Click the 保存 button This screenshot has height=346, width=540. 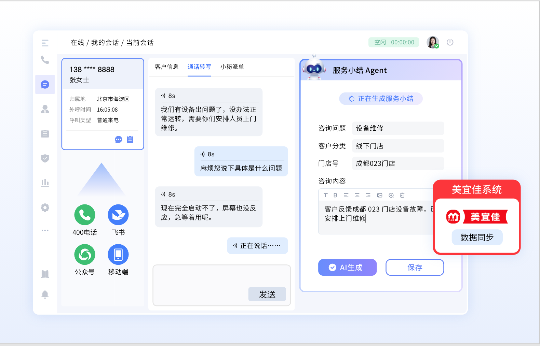[x=415, y=268]
